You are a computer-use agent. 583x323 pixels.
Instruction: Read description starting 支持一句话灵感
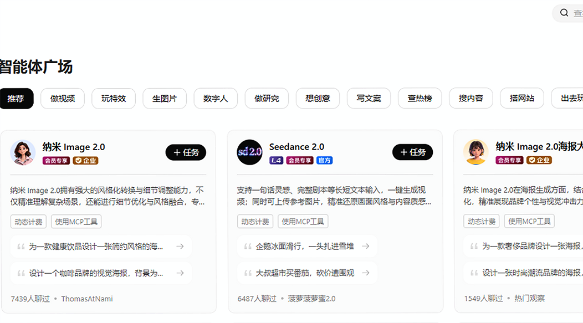tap(334, 196)
